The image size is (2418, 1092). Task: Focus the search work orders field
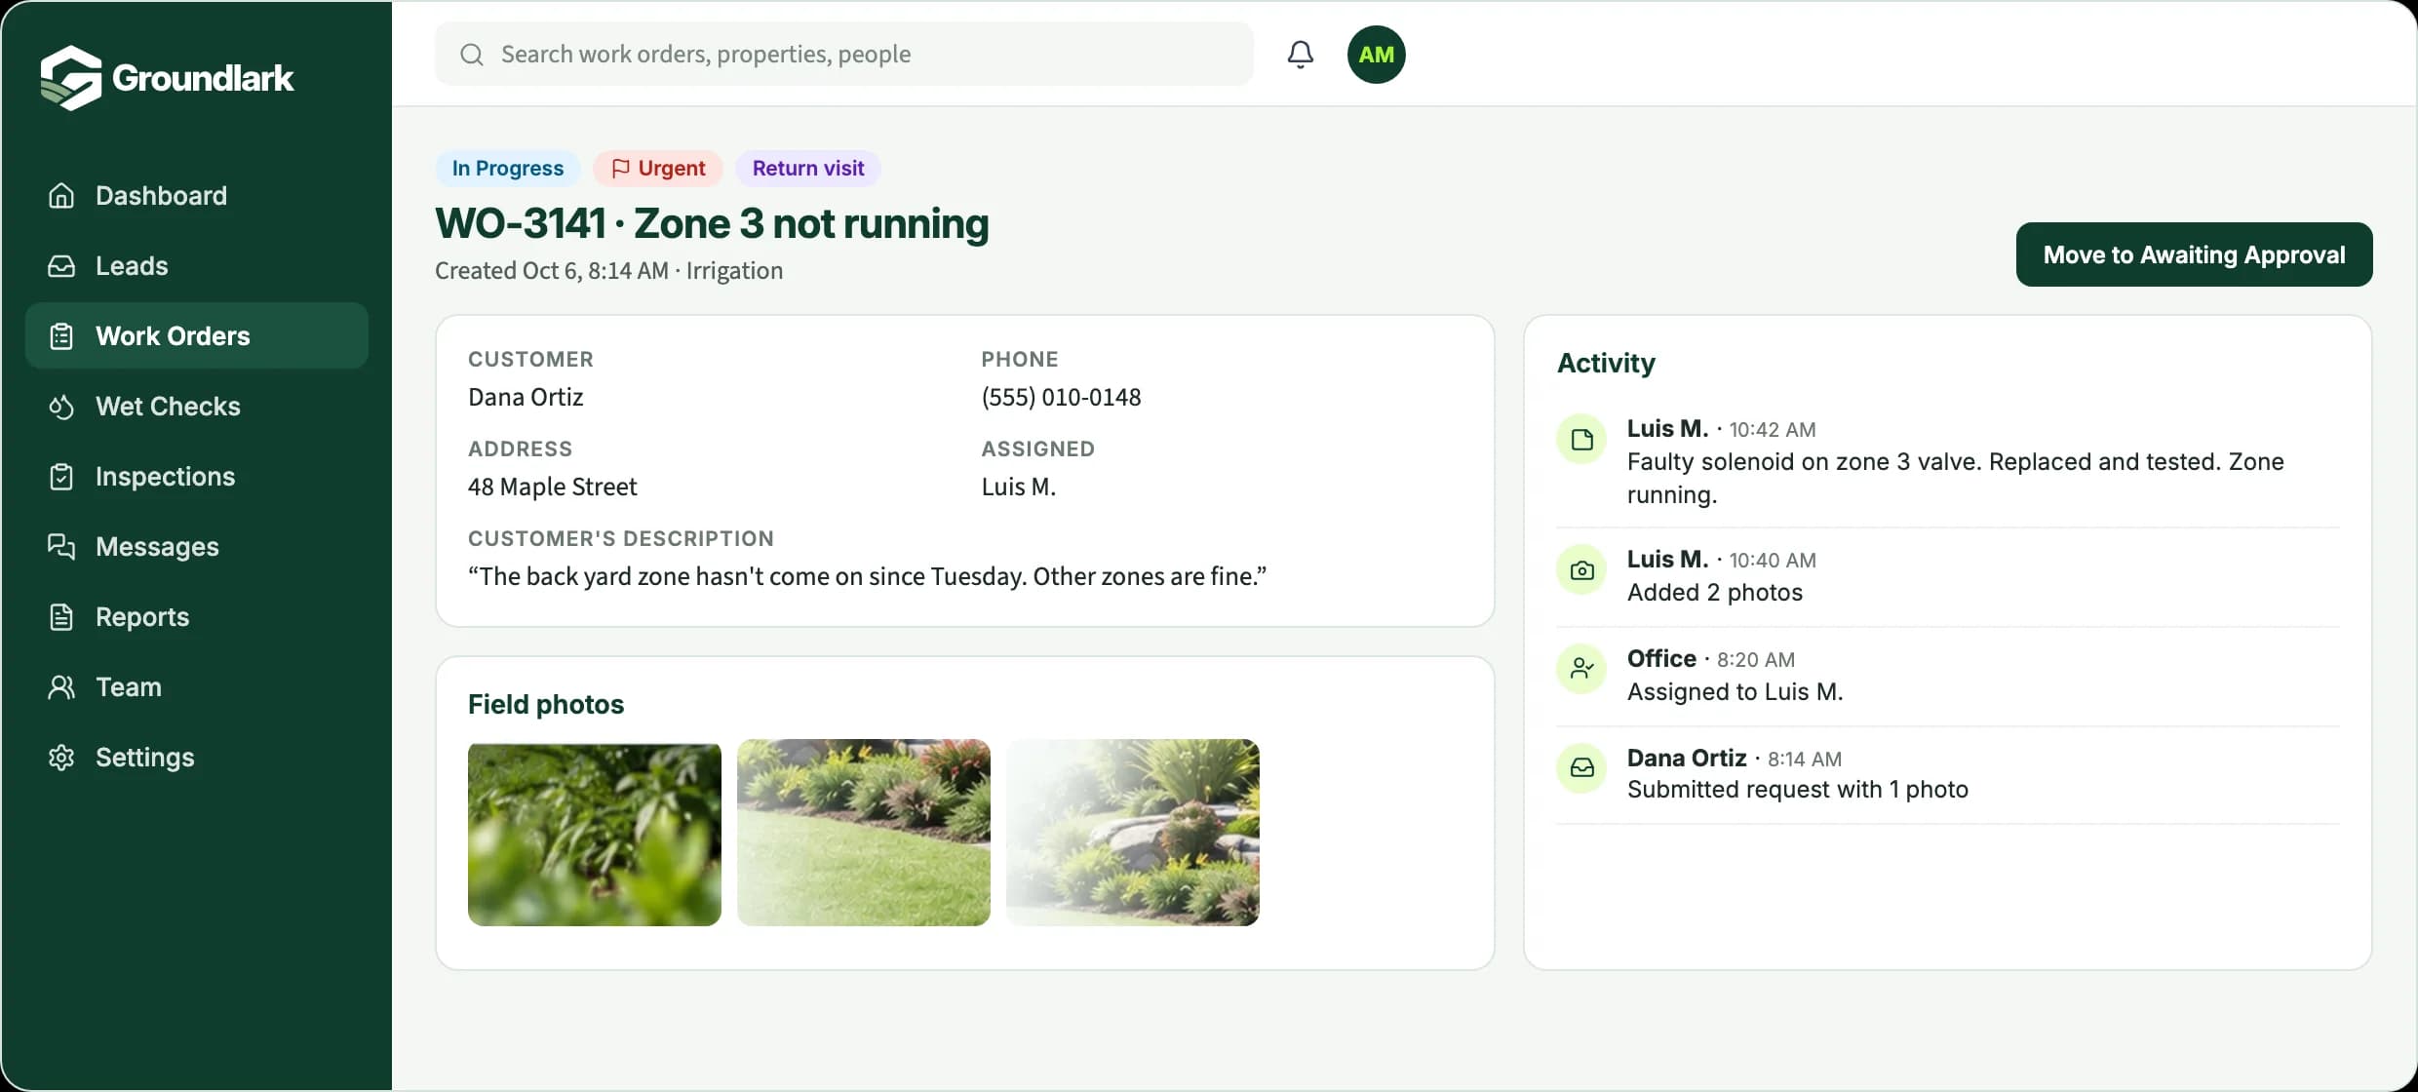[x=843, y=55]
